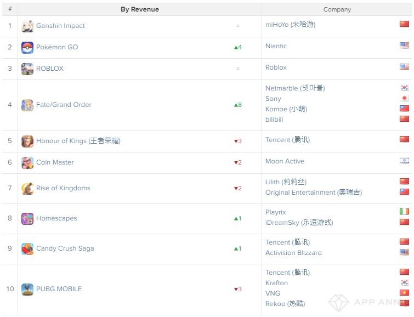
Task: Click the US flag beside Roblox company
Action: point(404,67)
